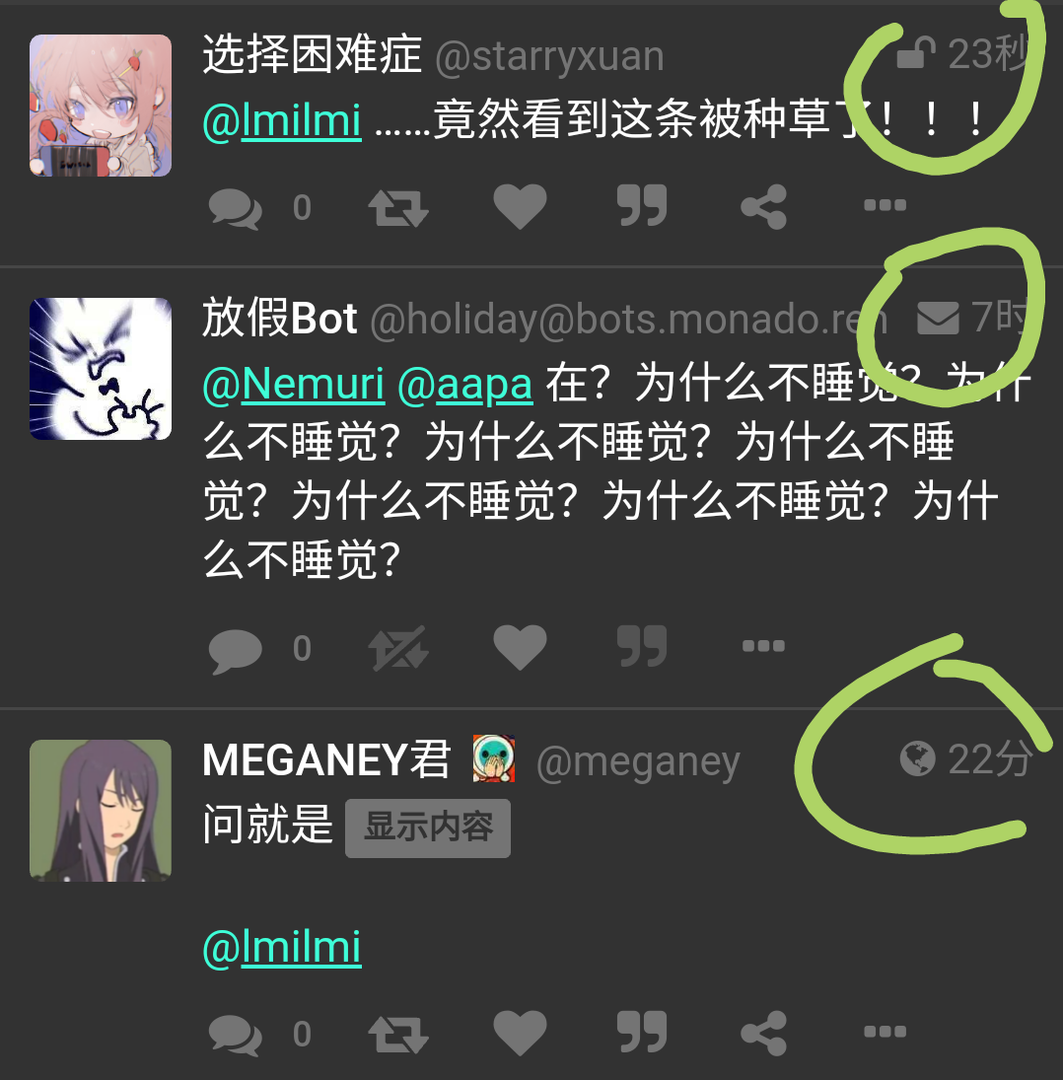The height and width of the screenshot is (1080, 1063).
Task: Open @lmilmi mention in MEGANEY君 post
Action: (282, 948)
